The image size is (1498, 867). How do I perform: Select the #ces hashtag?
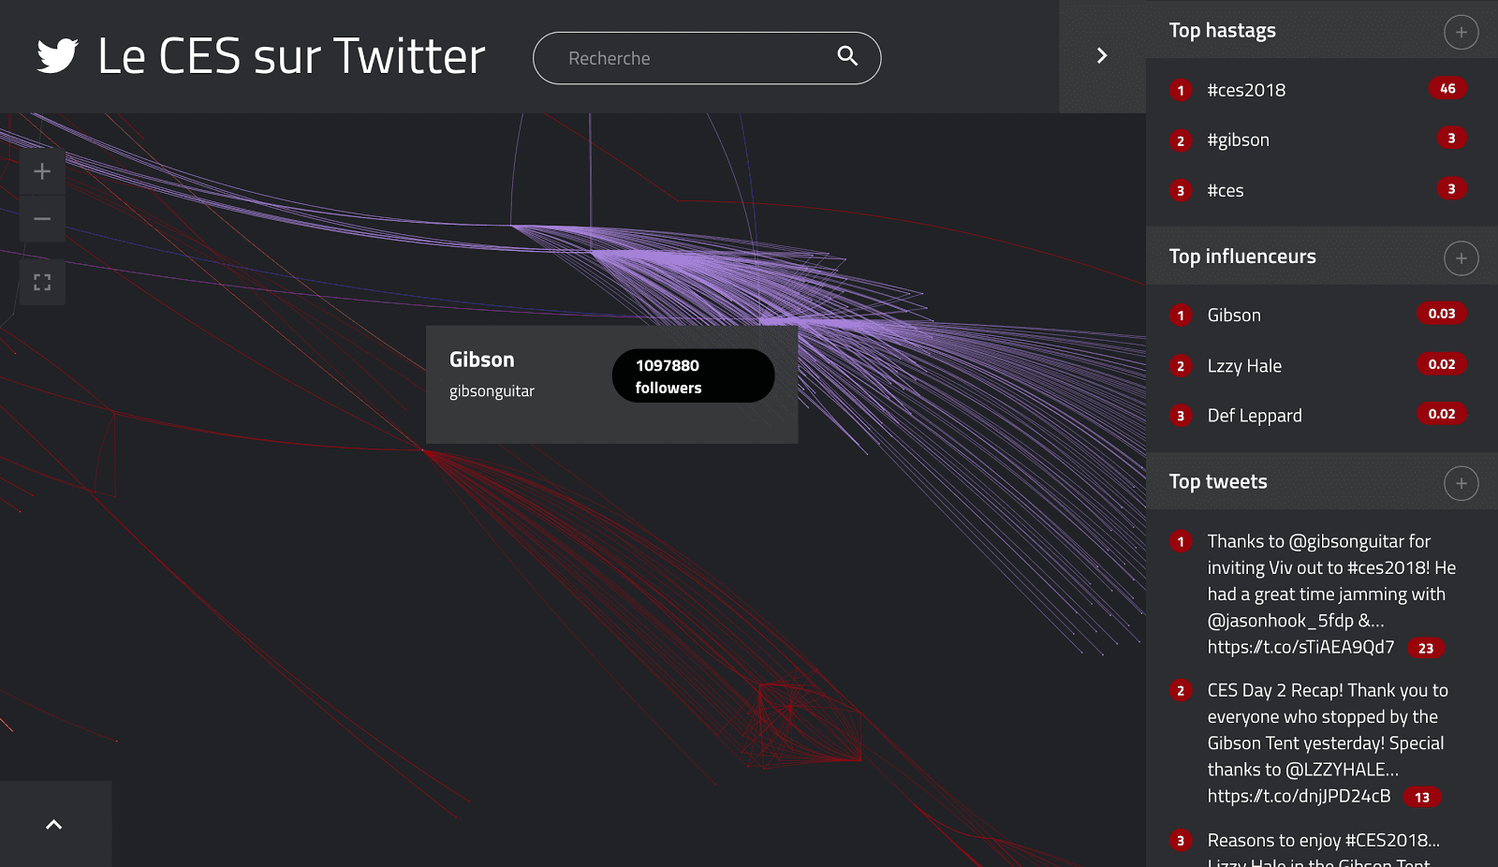1225,190
